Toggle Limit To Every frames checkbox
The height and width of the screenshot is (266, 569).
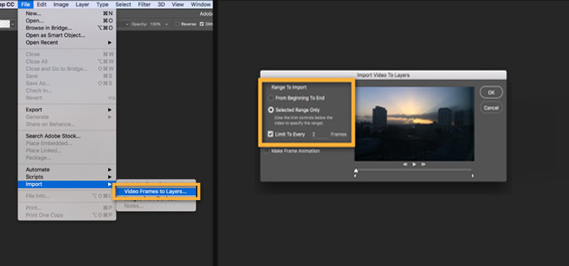(270, 134)
